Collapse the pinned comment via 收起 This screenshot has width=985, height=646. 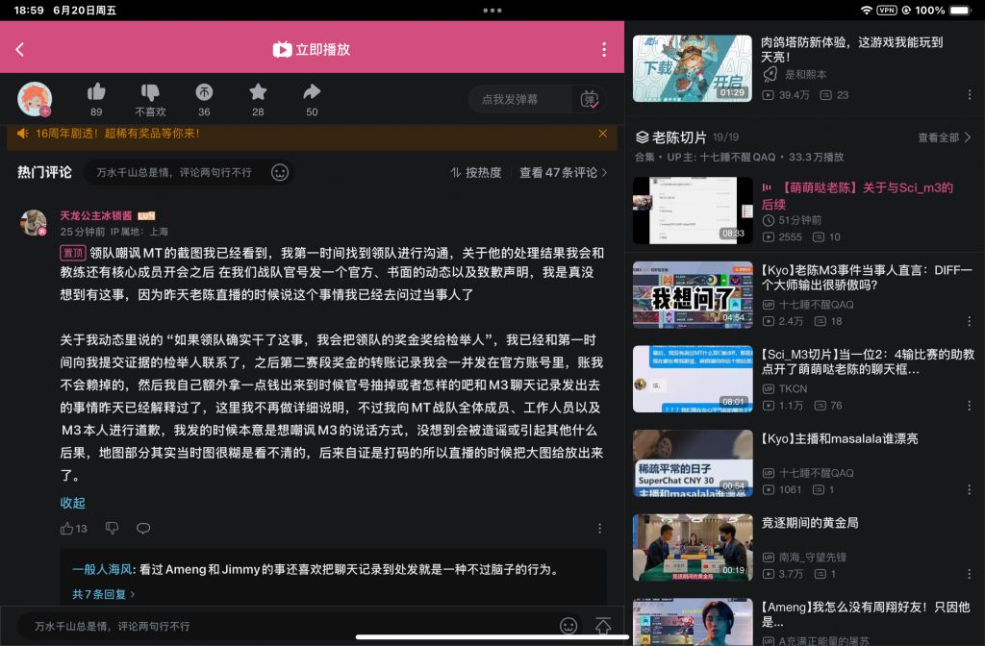pos(71,503)
